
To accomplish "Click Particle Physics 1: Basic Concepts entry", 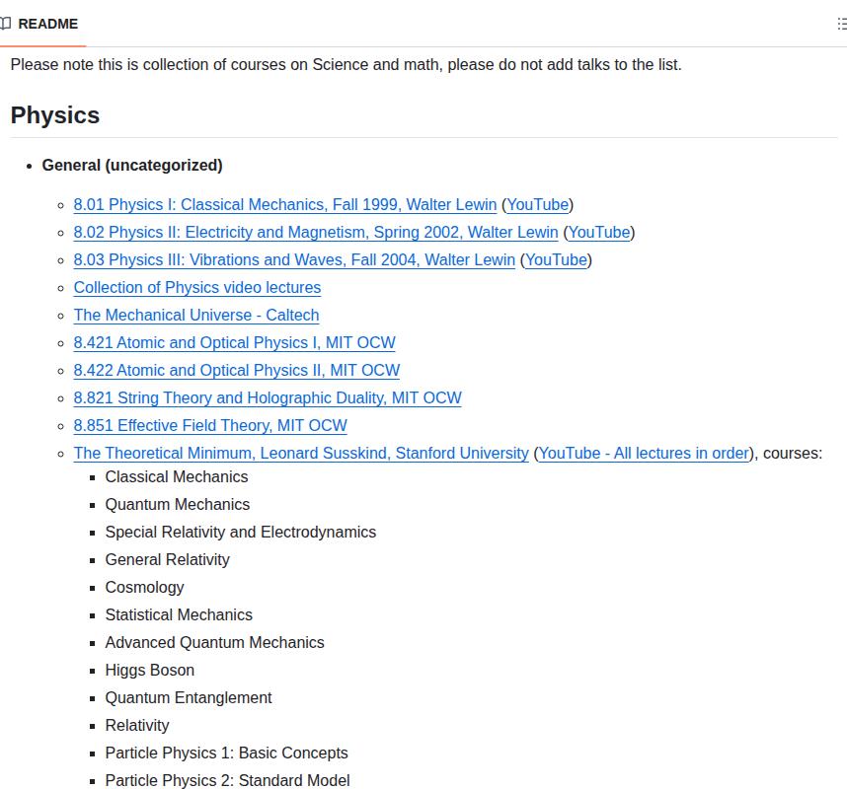I will click(227, 753).
